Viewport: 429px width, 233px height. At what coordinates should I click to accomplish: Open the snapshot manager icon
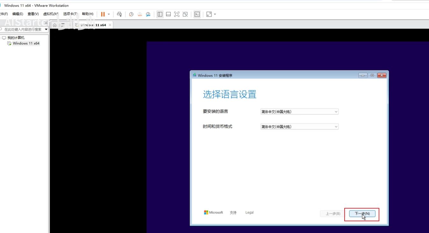(x=148, y=14)
